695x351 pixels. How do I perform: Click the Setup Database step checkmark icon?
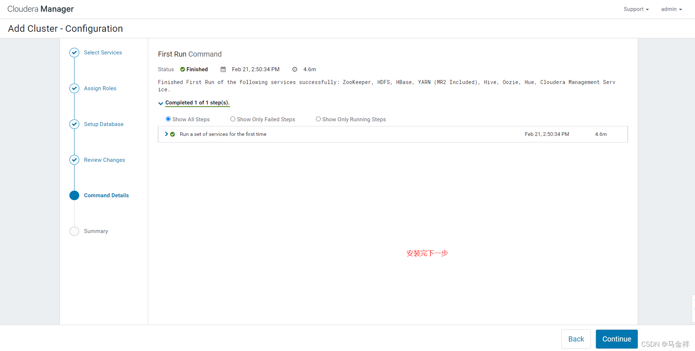tap(74, 124)
